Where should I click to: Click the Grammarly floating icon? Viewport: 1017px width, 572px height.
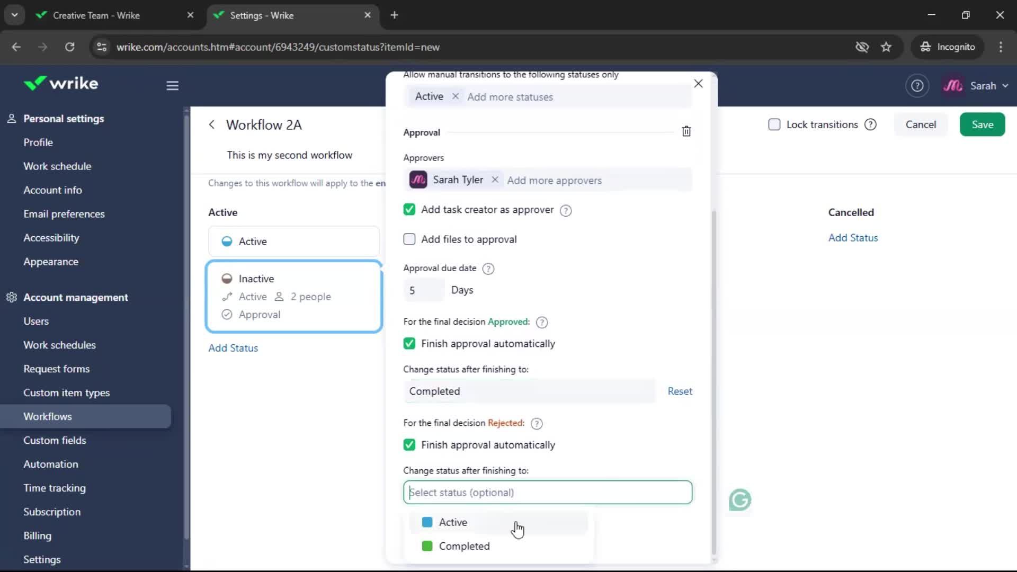point(739,499)
